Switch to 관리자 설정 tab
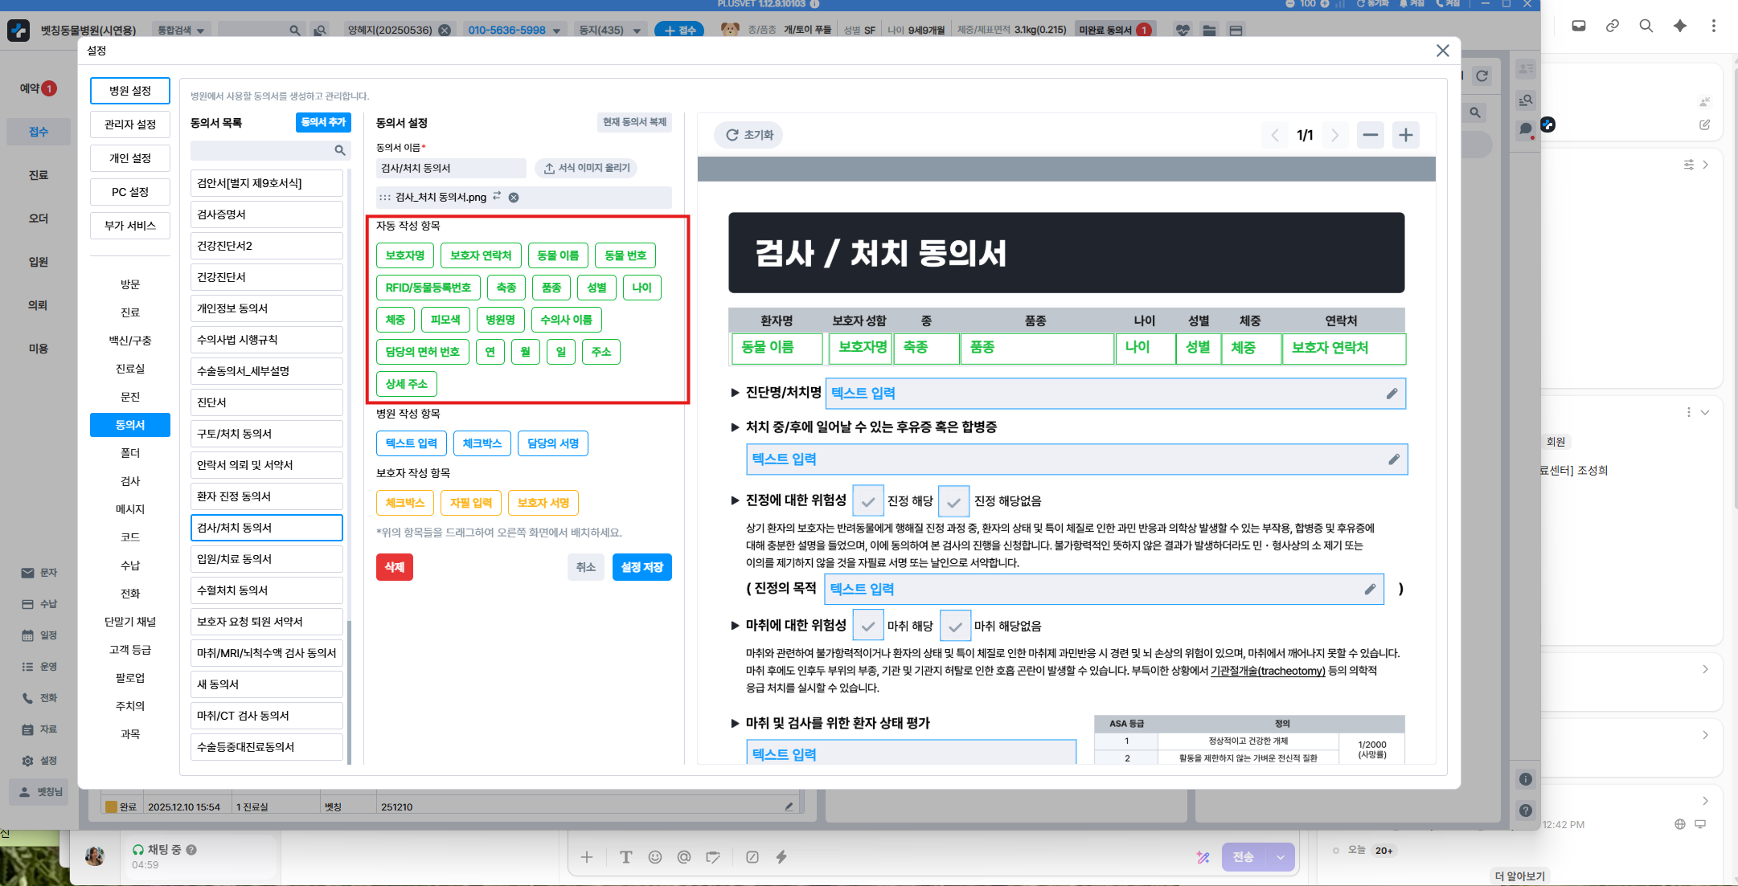This screenshot has width=1738, height=886. click(x=130, y=125)
